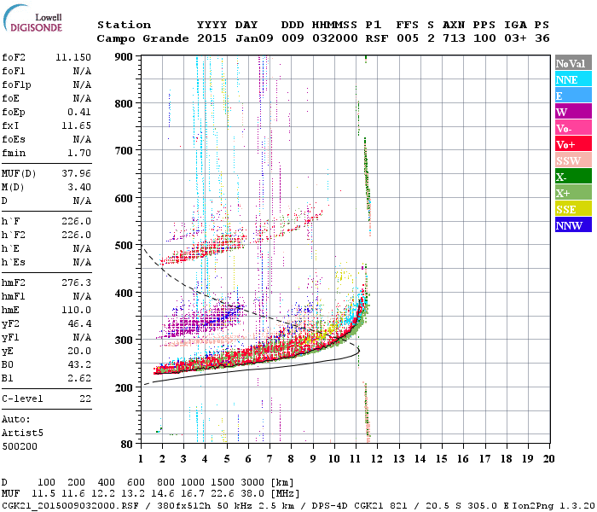This screenshot has height=512, width=597.
Task: Click the CGK21_2015009032000.RSF file name
Action: 71,506
